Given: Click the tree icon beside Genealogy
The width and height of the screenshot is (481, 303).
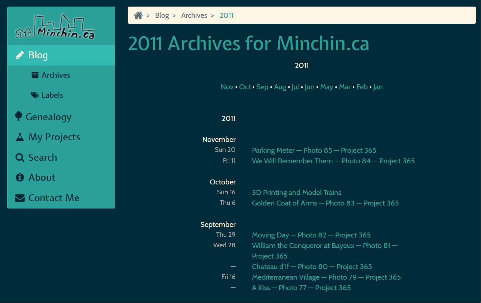Looking at the screenshot, I should [x=18, y=116].
